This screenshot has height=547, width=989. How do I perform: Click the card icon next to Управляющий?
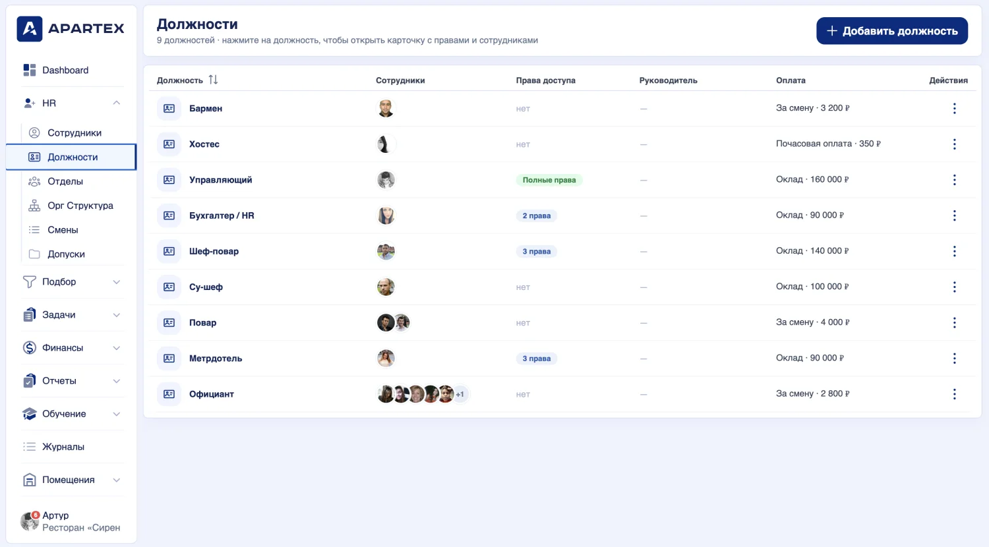tap(169, 180)
